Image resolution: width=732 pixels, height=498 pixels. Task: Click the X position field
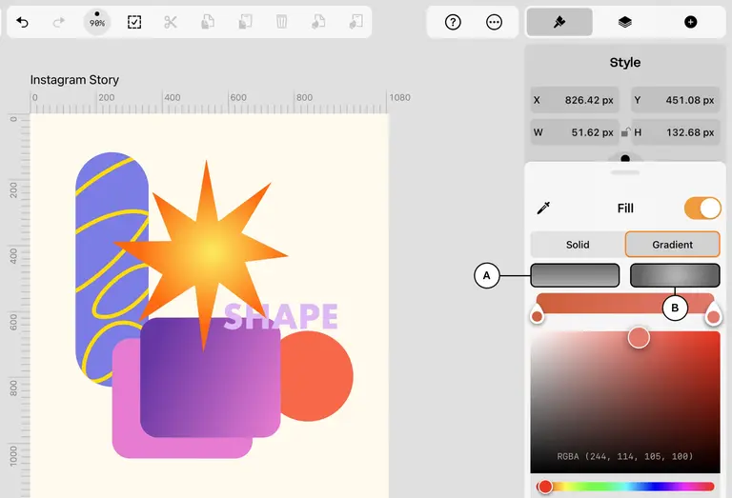pyautogui.click(x=575, y=100)
